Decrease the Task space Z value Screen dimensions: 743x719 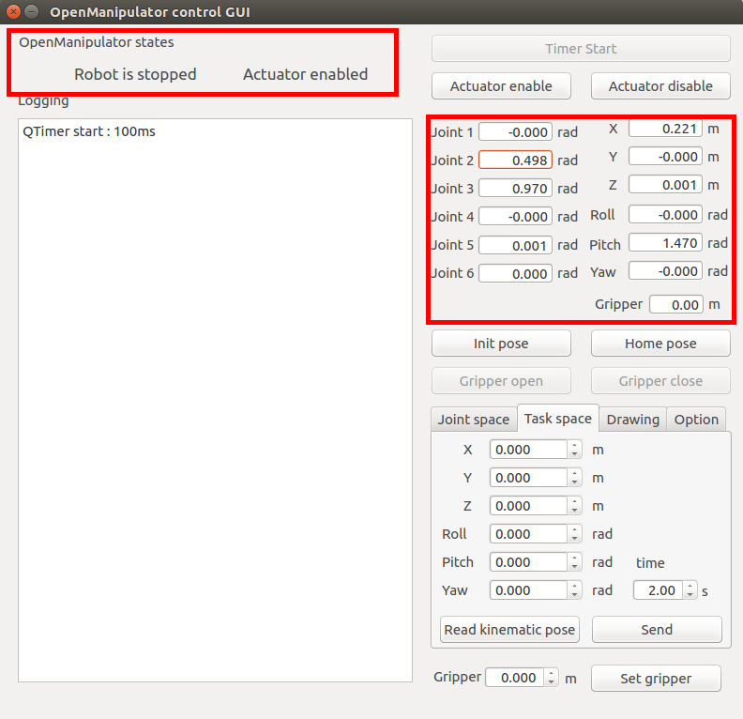574,511
